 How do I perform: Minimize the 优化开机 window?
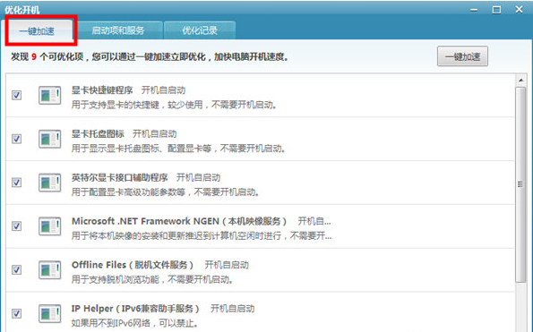click(474, 10)
